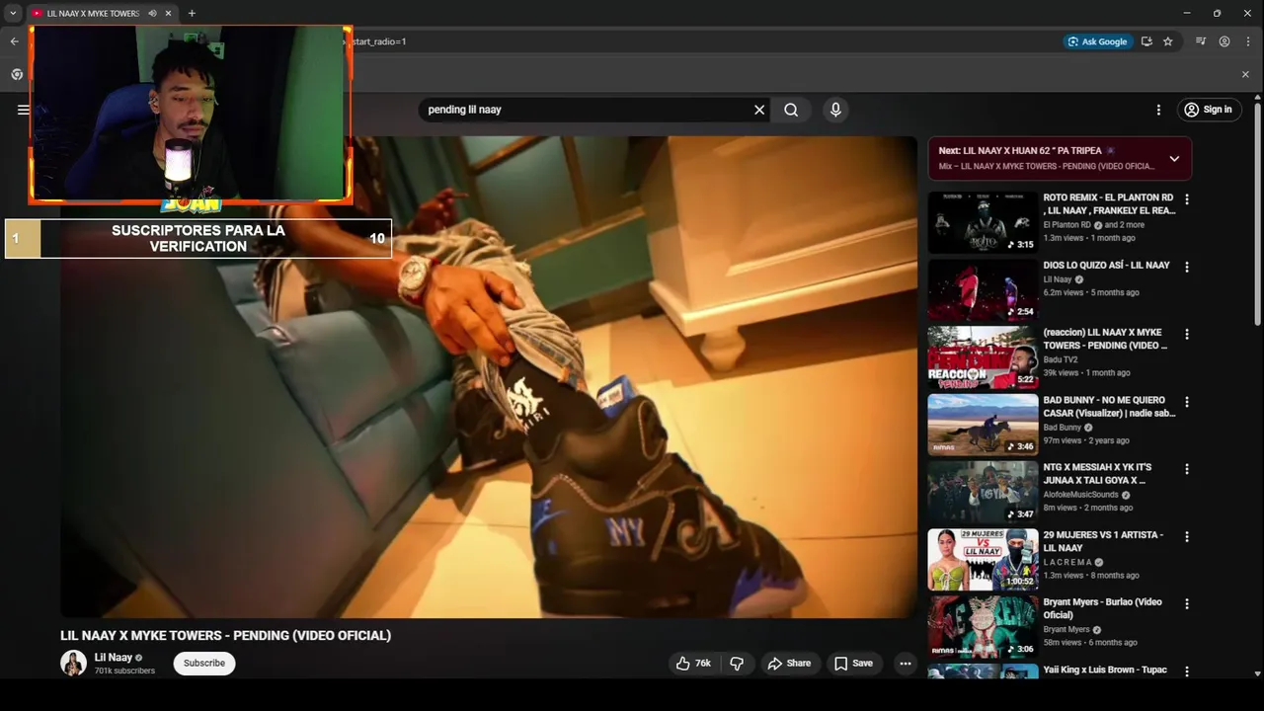Open the Ask Google button in the address bar
Screen dimensions: 1264x711
pyautogui.click(x=1097, y=41)
